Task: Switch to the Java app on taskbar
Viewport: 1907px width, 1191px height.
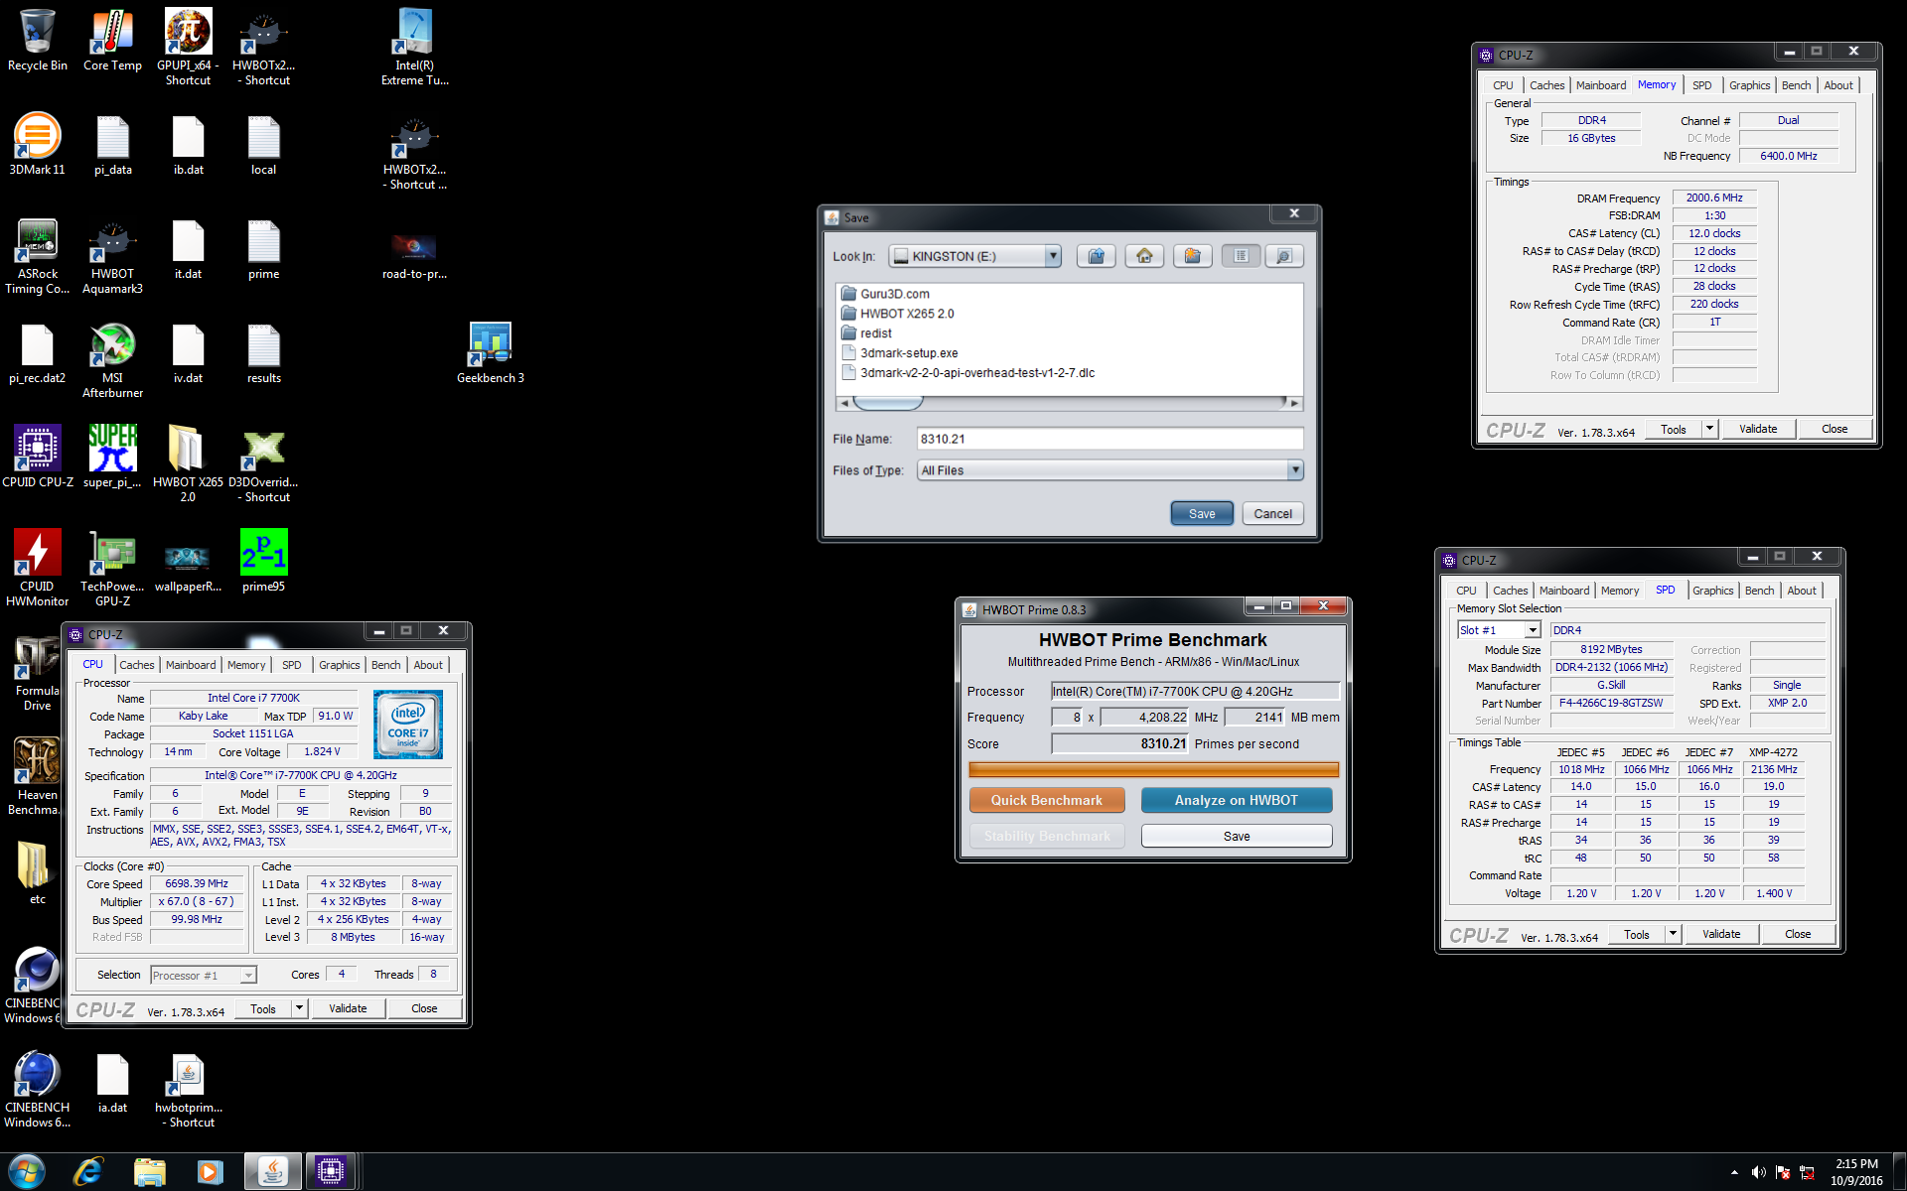Action: tap(272, 1171)
